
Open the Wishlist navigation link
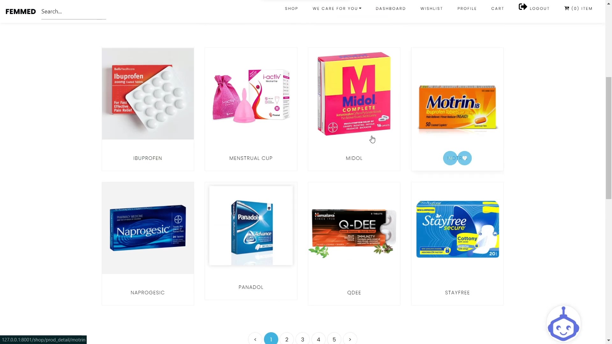click(x=431, y=9)
